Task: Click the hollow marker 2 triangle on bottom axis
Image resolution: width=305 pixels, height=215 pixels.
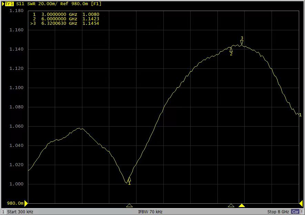Action: [231, 206]
